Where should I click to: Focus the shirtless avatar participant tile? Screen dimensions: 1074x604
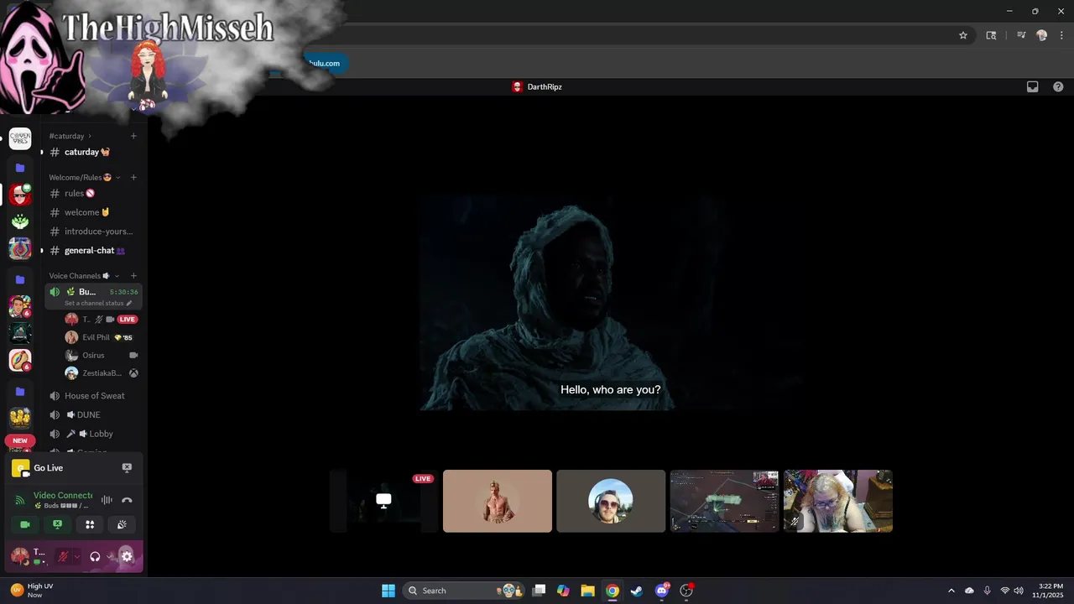[498, 501]
